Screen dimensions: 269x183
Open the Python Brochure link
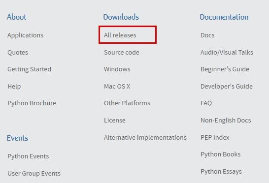pos(32,103)
